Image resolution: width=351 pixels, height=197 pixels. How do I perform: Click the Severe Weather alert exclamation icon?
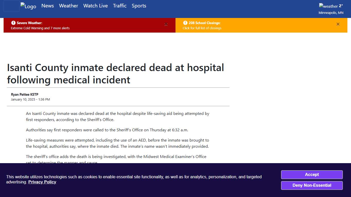(x=13, y=23)
